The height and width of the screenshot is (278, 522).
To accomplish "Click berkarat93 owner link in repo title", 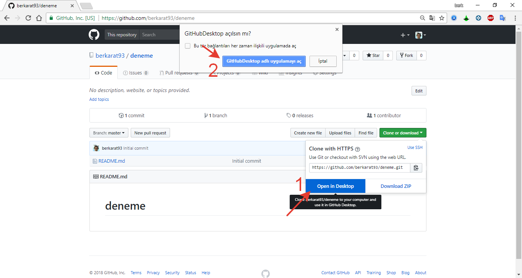I will pos(110,56).
